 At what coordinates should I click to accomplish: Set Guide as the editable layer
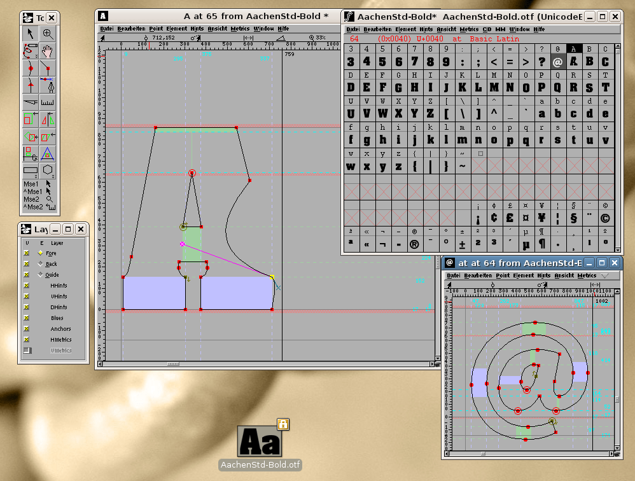[x=41, y=274]
